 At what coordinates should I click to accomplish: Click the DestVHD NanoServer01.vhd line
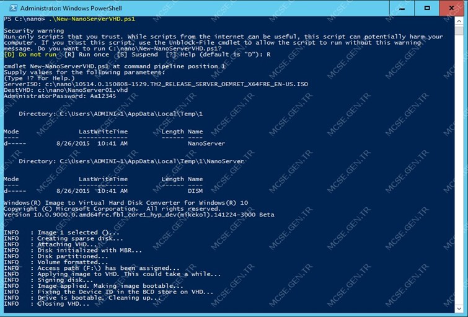pyautogui.click(x=66, y=90)
